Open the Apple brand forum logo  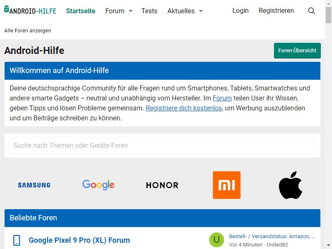point(290,185)
